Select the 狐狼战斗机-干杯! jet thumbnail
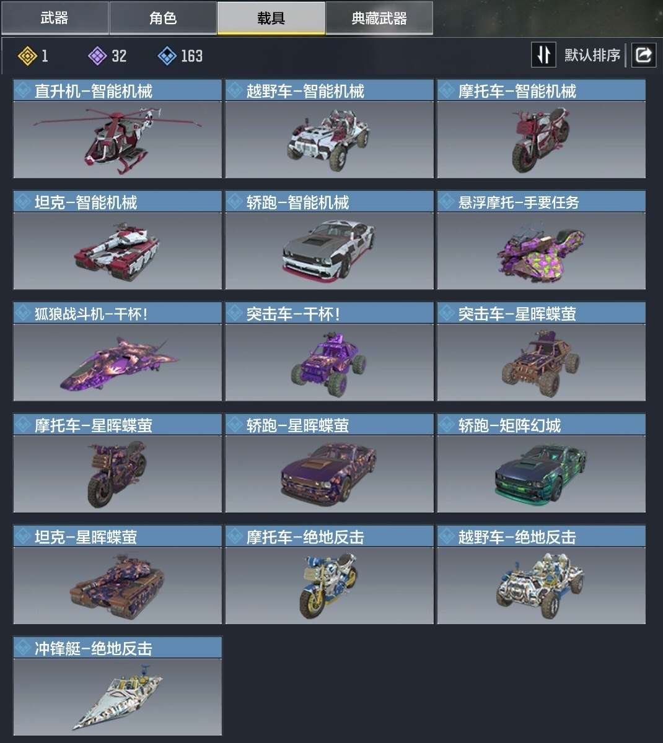The height and width of the screenshot is (743, 663). click(118, 362)
